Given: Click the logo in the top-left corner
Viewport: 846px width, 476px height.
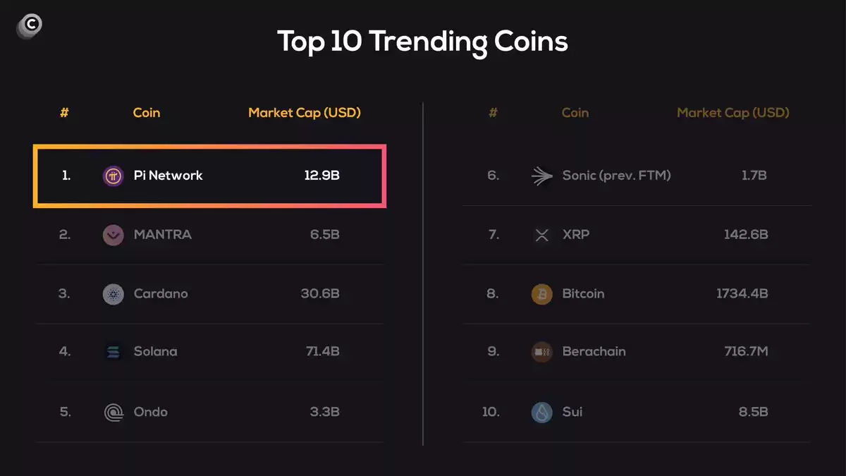Looking at the screenshot, I should pyautogui.click(x=29, y=25).
